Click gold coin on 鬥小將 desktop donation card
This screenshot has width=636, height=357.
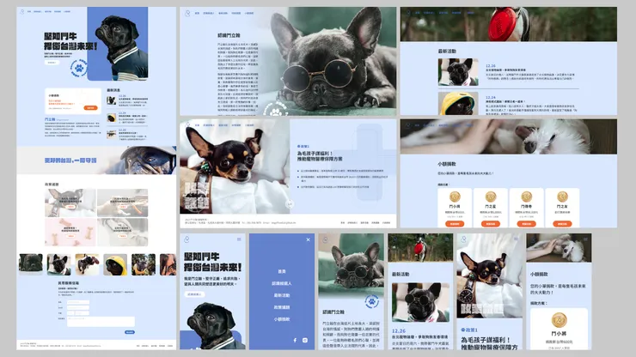click(x=455, y=197)
